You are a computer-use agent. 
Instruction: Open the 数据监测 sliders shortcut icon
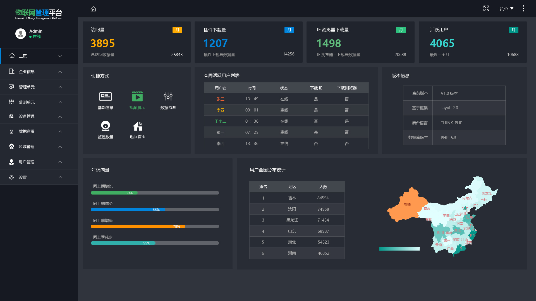coord(168,96)
